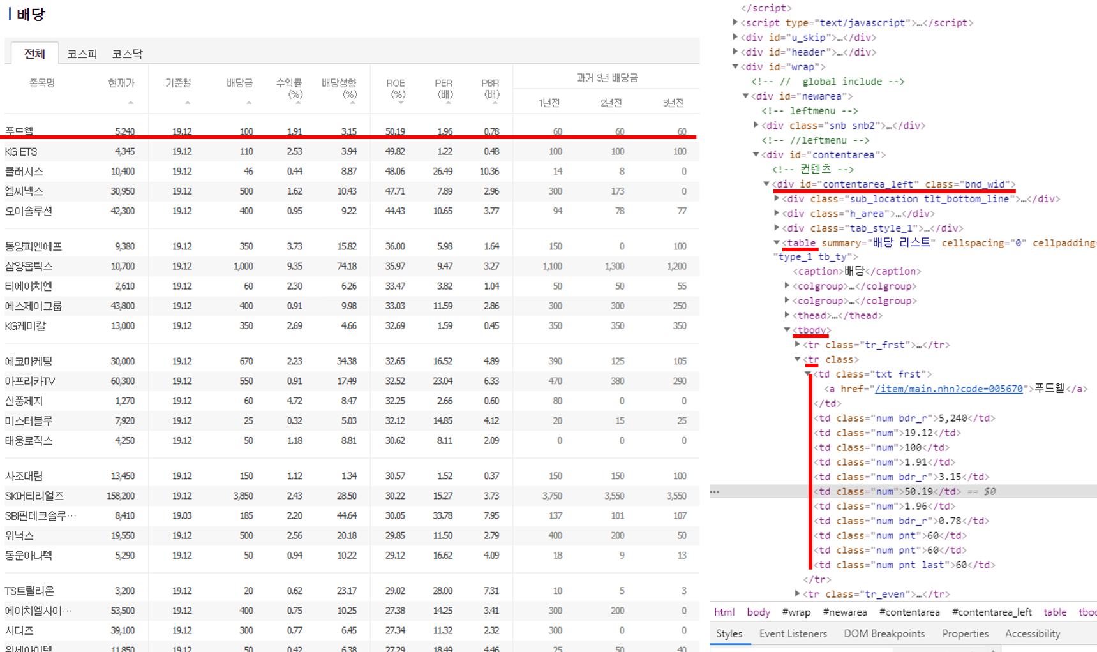The height and width of the screenshot is (652, 1097).
Task: Switch to the 코스피 tab
Action: tap(82, 54)
